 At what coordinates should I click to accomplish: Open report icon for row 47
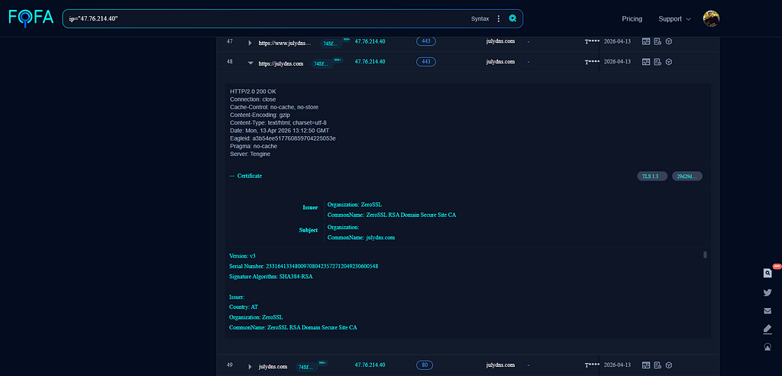(658, 41)
